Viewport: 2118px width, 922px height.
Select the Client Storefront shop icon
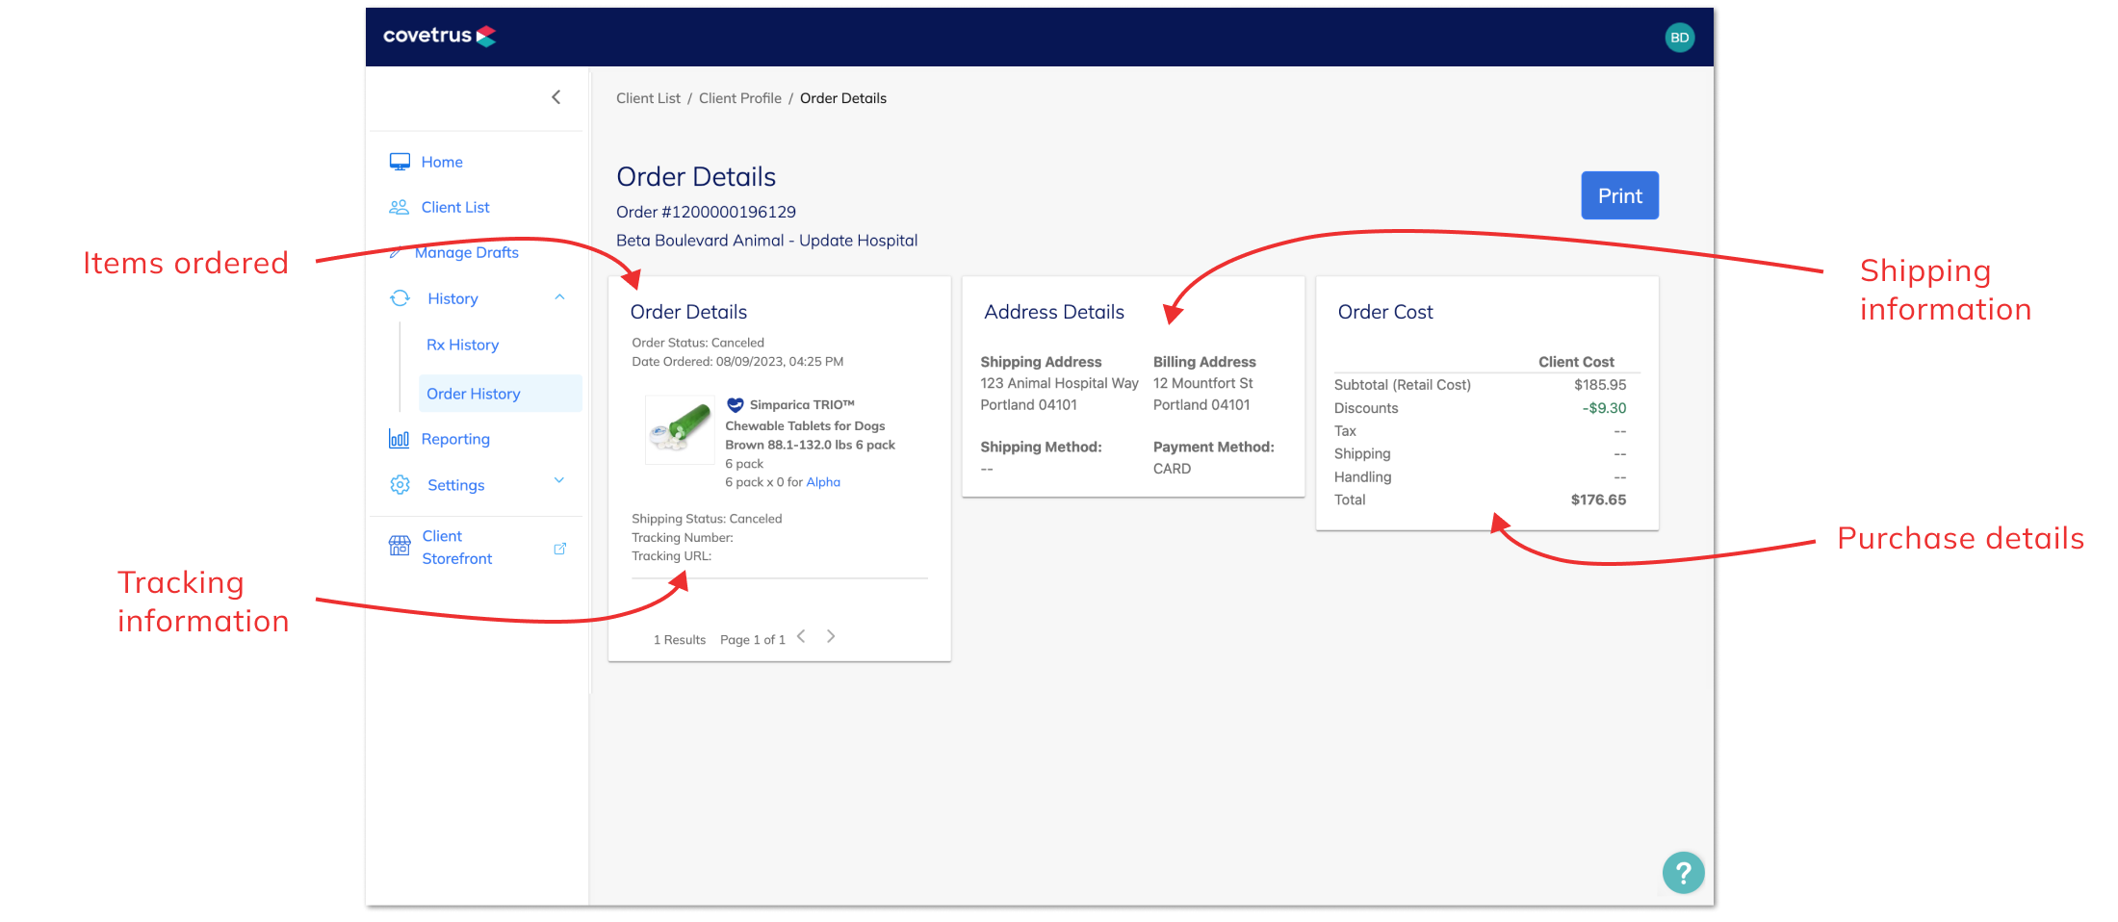(400, 546)
